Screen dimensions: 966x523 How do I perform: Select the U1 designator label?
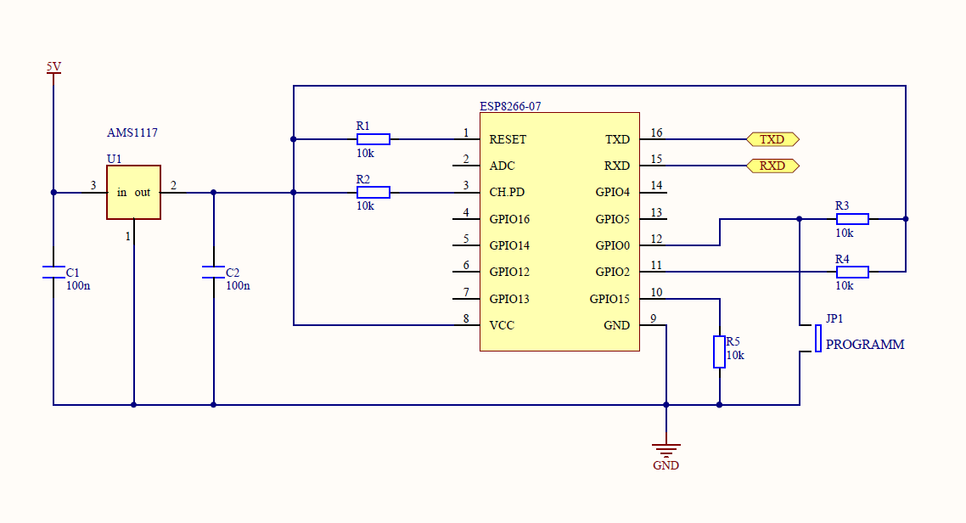[114, 159]
